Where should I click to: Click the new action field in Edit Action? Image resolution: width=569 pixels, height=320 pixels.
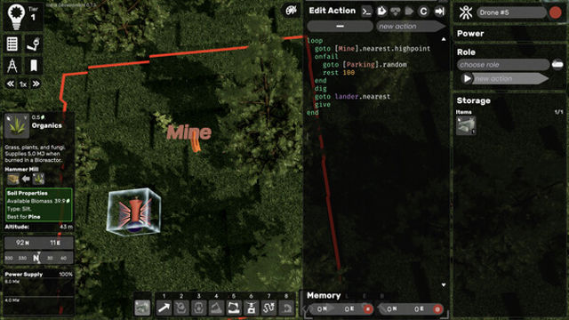[411, 27]
